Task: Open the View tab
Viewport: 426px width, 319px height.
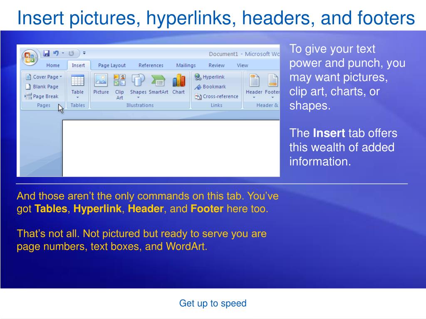Action: tap(243, 65)
